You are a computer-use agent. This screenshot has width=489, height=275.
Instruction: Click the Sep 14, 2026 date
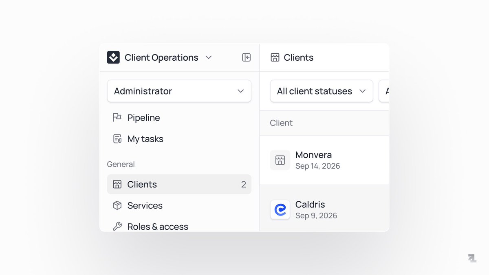coord(318,166)
